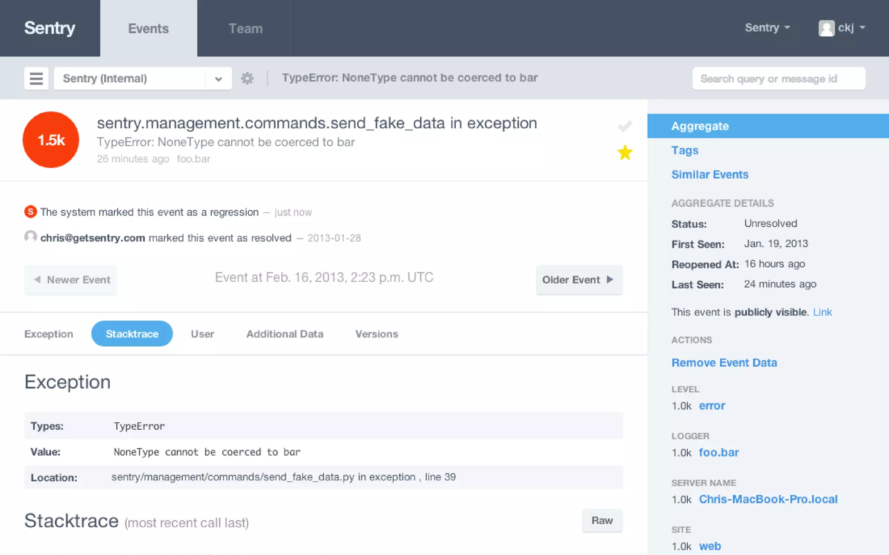889x555 pixels.
Task: Open the ckj account dropdown arrow
Action: tap(862, 28)
